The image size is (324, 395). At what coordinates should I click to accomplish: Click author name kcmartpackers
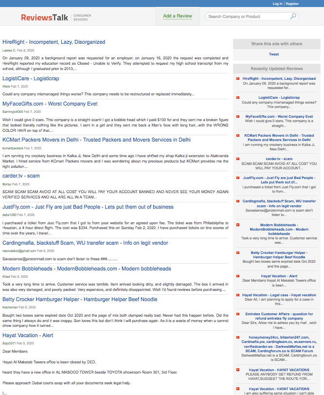point(13,148)
